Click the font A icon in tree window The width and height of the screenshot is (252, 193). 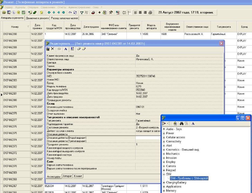193,123
